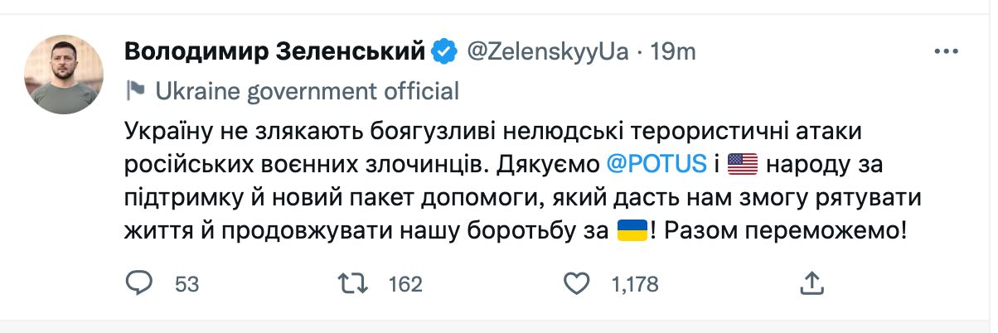The width and height of the screenshot is (998, 333).
Task: Click the 19m timestamp
Action: pyautogui.click(x=673, y=51)
